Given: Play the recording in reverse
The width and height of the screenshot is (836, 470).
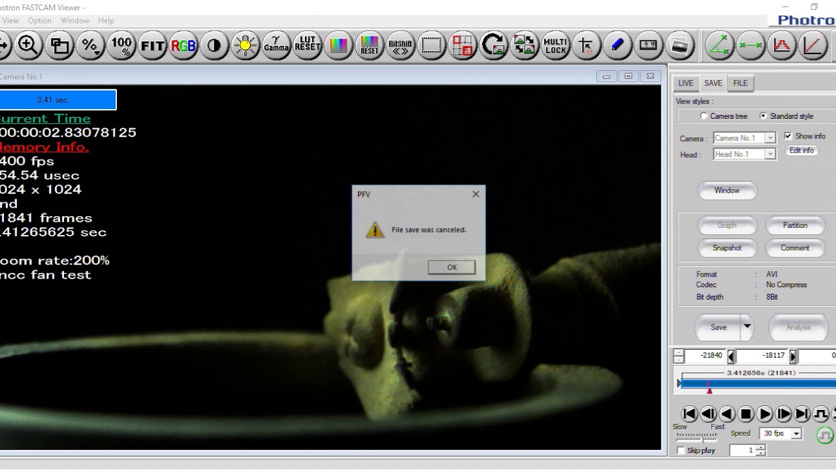Looking at the screenshot, I should point(727,414).
